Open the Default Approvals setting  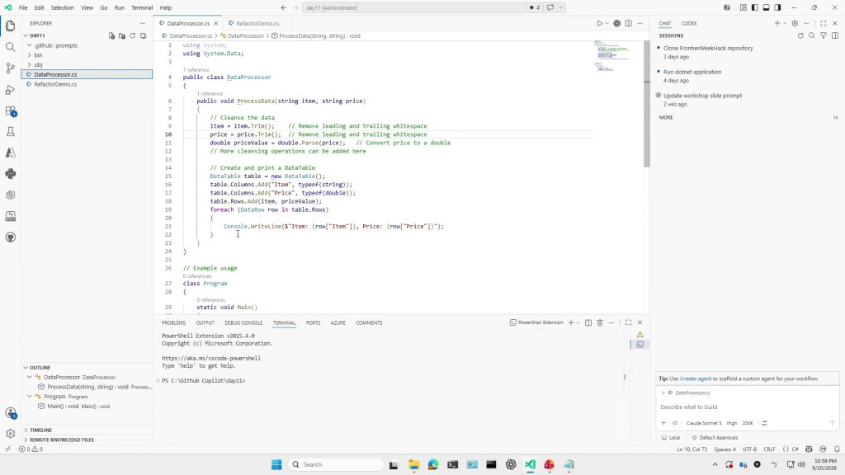click(x=715, y=438)
